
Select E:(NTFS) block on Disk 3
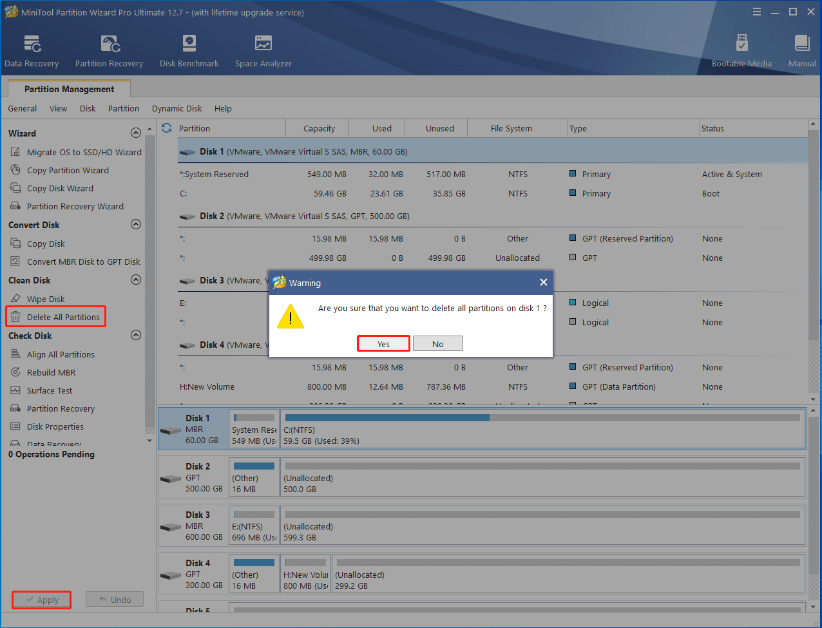point(254,526)
